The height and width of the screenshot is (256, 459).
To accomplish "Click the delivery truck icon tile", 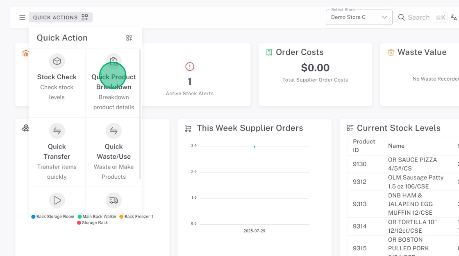I will pos(114,200).
